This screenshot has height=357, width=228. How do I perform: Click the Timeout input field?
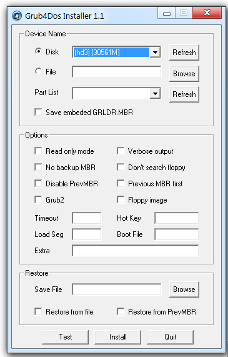tap(86, 218)
